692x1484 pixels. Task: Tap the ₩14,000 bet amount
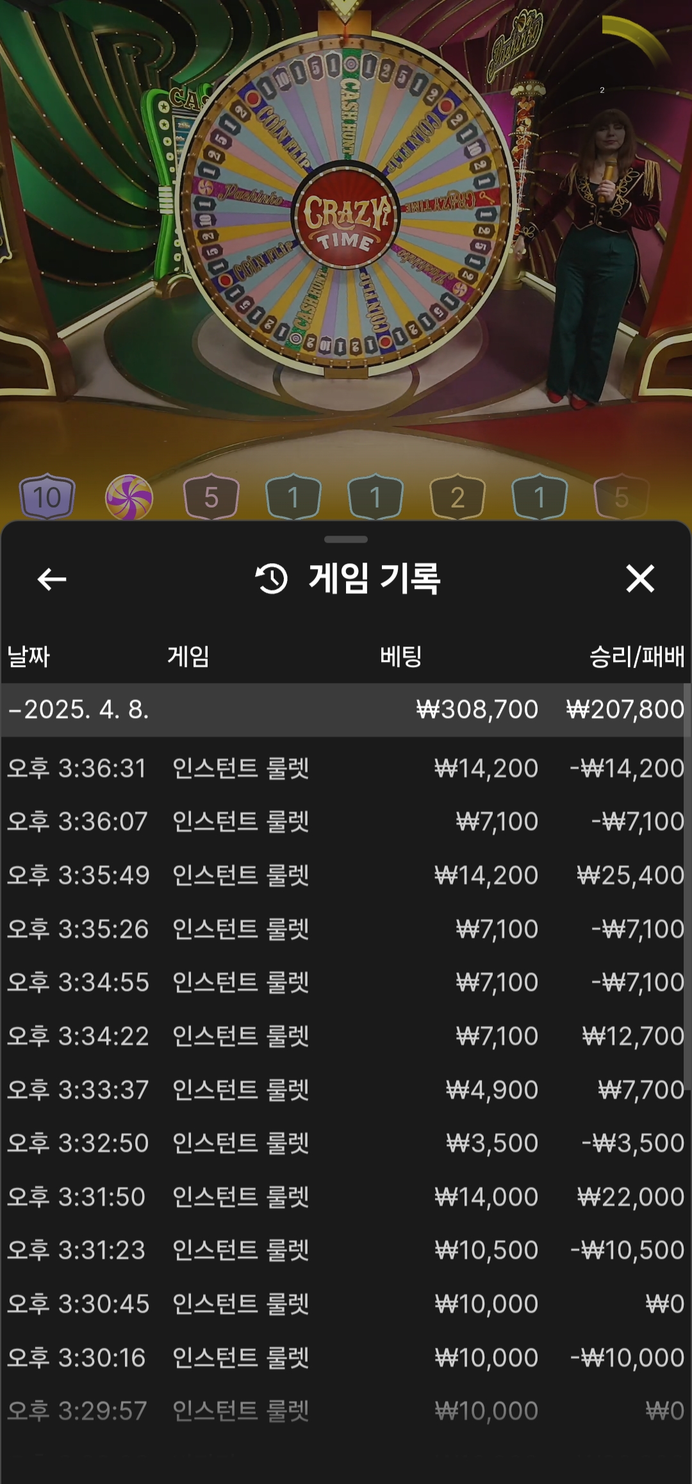[486, 1197]
